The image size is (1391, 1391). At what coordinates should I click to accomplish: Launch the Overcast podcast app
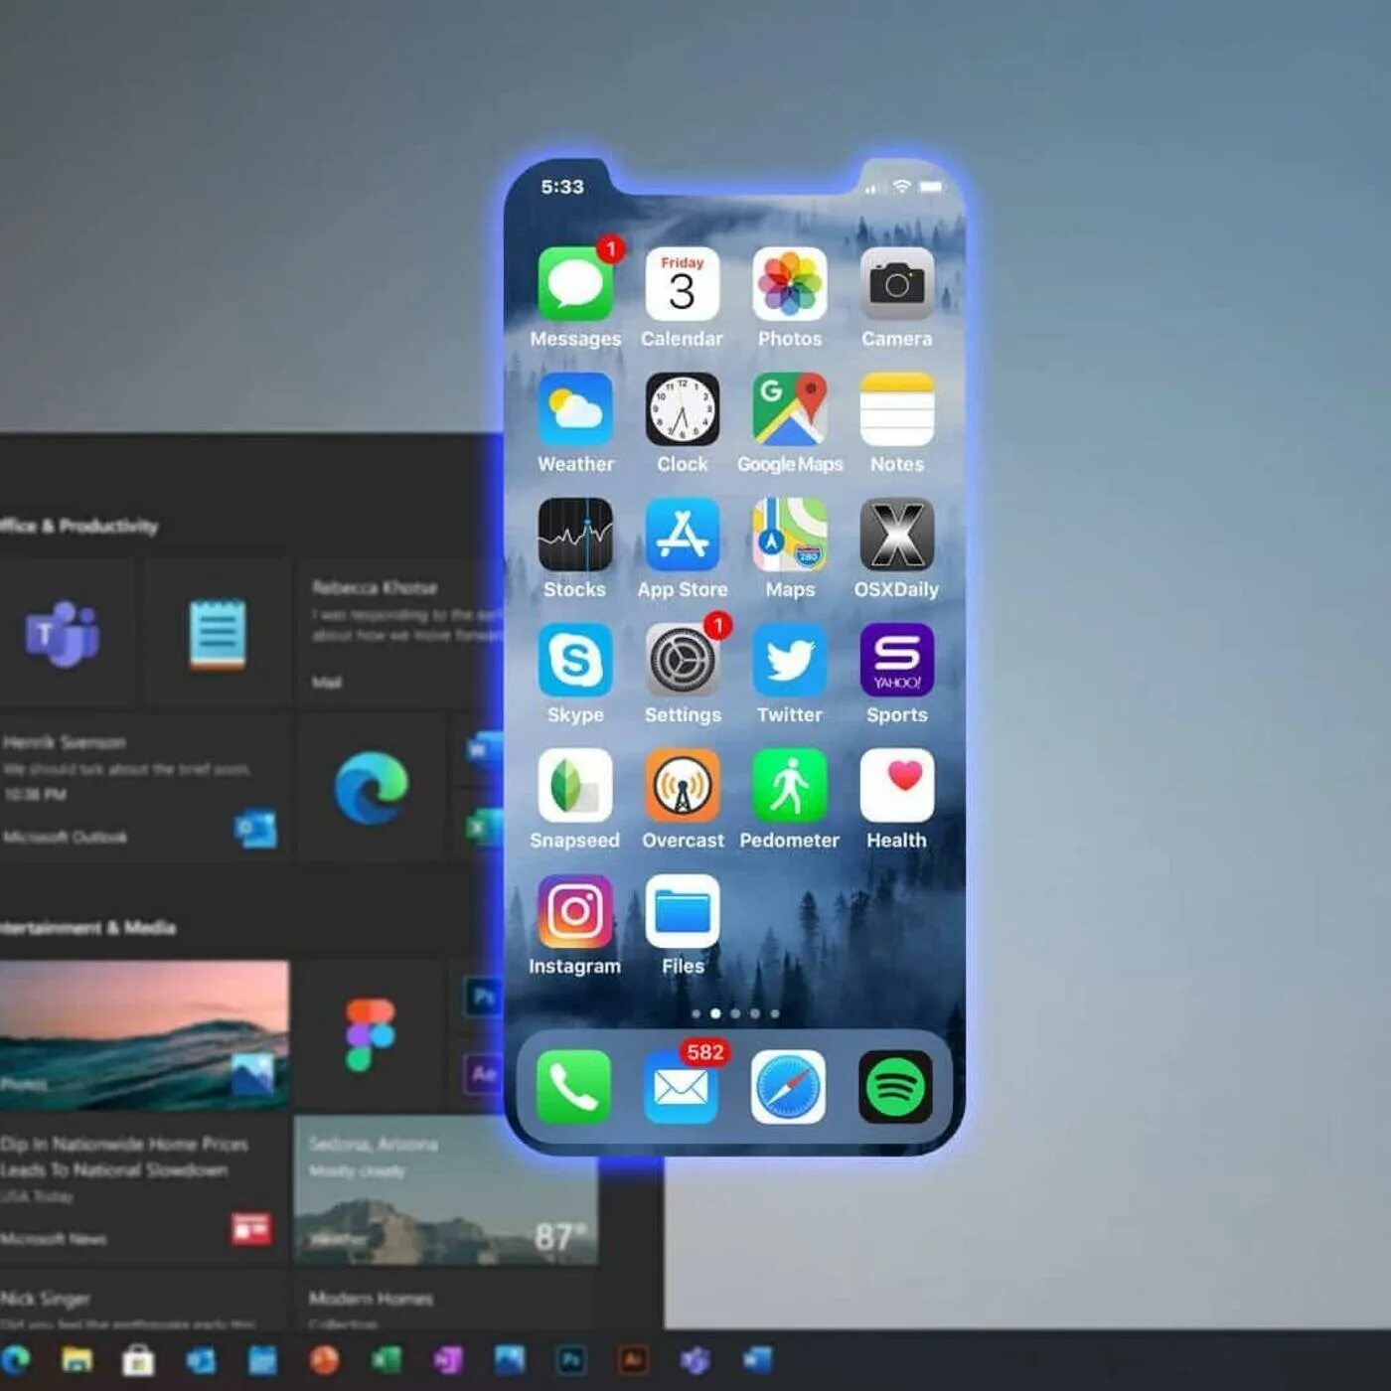pos(683,785)
